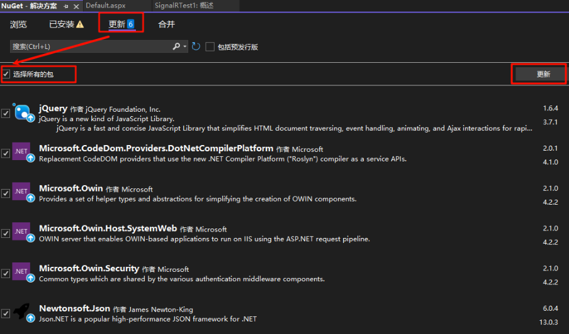The height and width of the screenshot is (334, 569).
Task: Uncheck the Microsoft.CodeDom.Providers.DotNetCompilerPlatform checkbox
Action: pyautogui.click(x=6, y=153)
